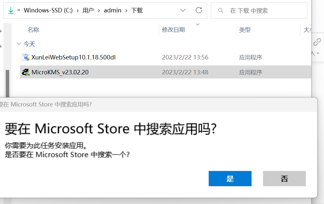Image resolution: width=324 pixels, height=204 pixels.
Task: Collapse the 今天 group
Action: coord(19,44)
